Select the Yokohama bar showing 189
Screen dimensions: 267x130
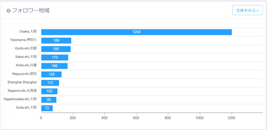pos(56,40)
